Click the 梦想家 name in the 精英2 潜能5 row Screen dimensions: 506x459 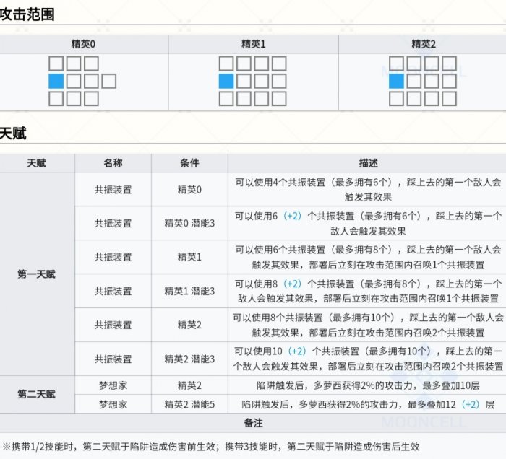pyautogui.click(x=113, y=404)
